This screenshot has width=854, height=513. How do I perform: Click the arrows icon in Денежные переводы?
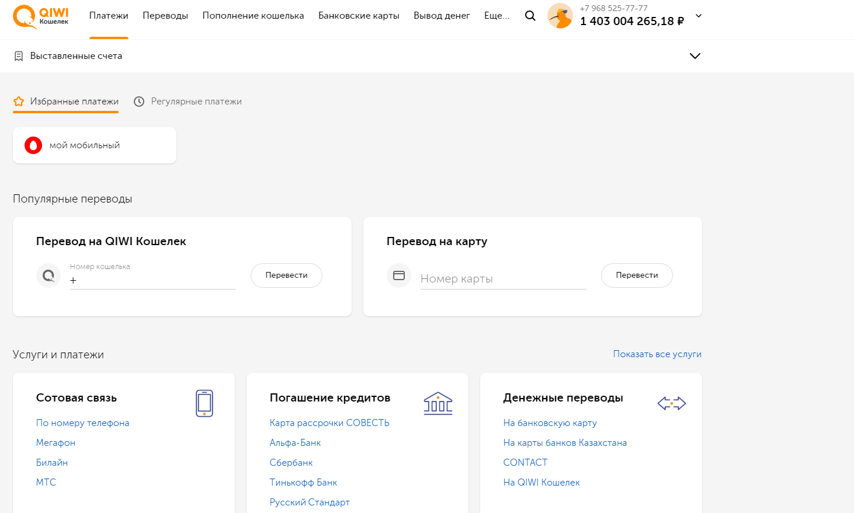(672, 403)
